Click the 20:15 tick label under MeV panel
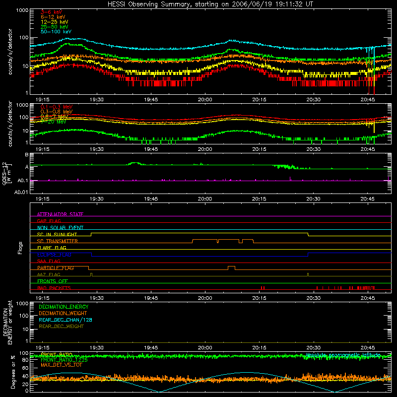The height and width of the screenshot is (397, 397). point(259,149)
